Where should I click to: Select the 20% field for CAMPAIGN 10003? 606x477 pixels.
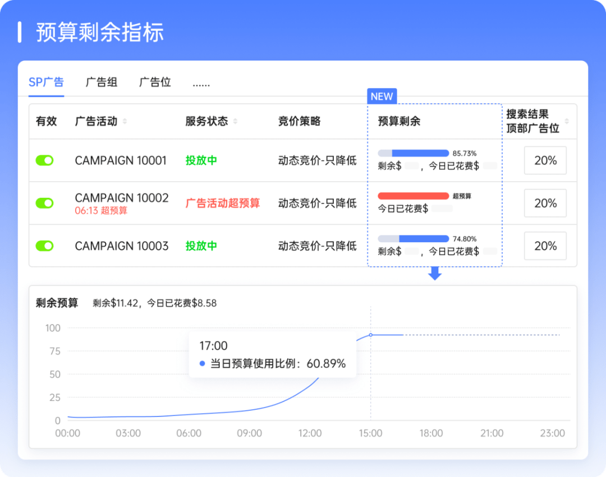545,246
